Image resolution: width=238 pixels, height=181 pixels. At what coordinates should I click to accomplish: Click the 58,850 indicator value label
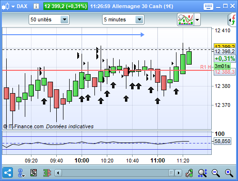pos(222,141)
